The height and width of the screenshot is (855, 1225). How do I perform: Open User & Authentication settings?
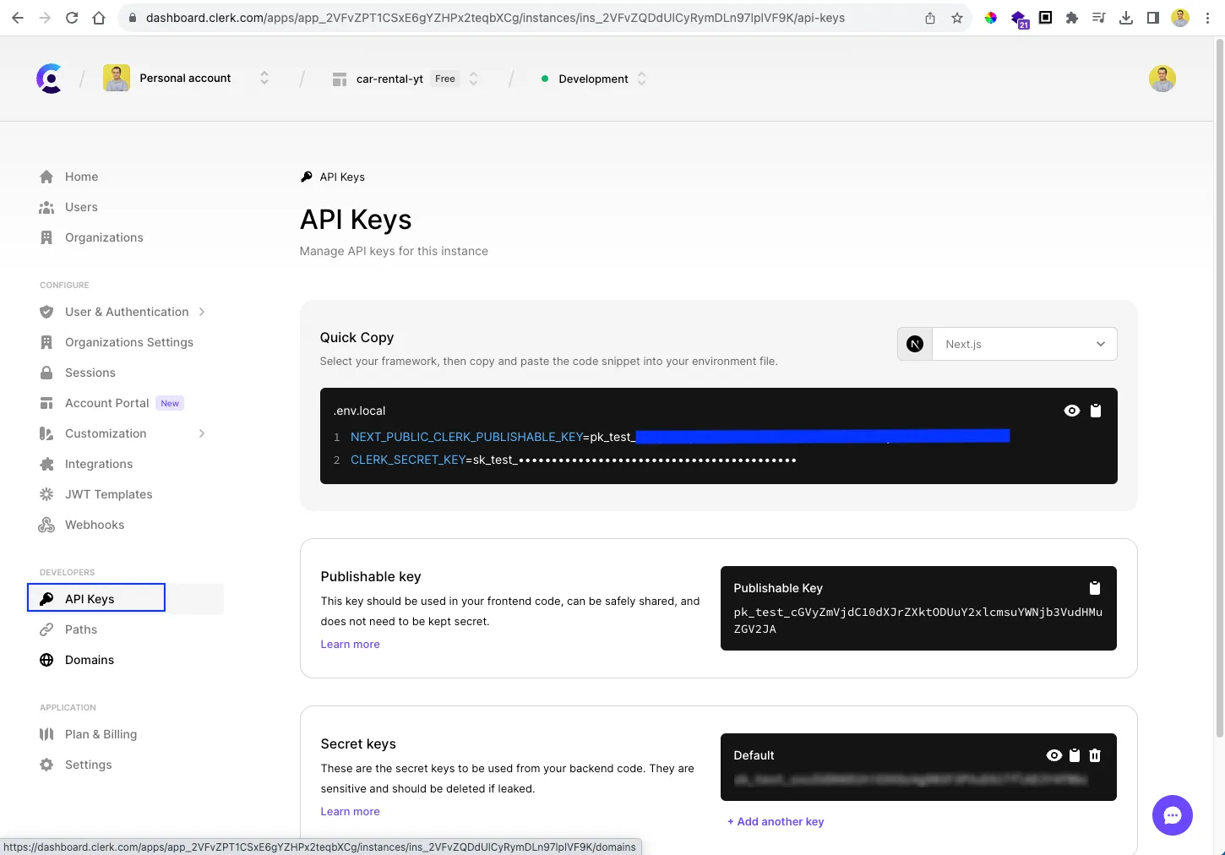coord(127,312)
